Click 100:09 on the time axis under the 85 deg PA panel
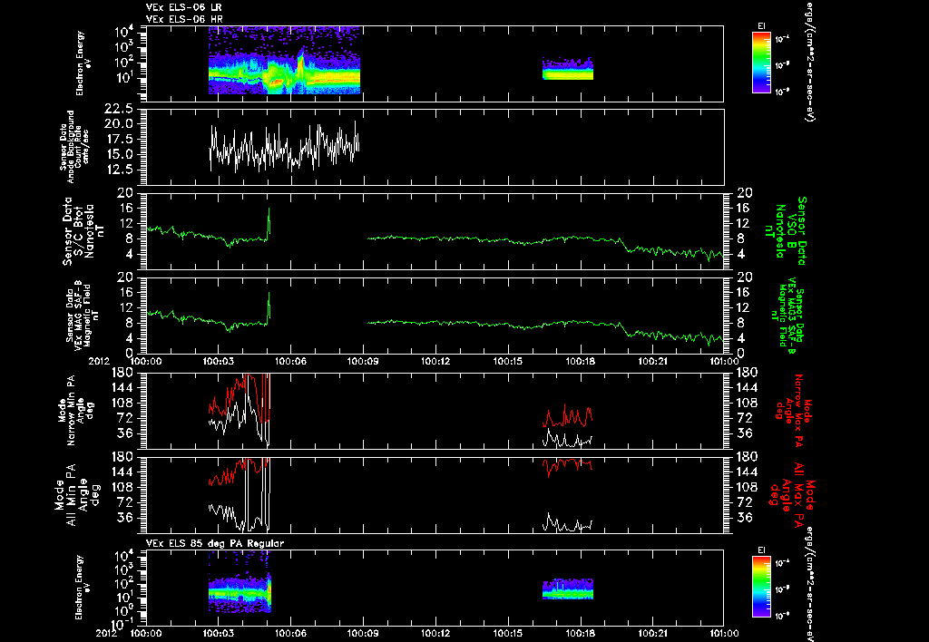929x642 pixels. coord(363,633)
